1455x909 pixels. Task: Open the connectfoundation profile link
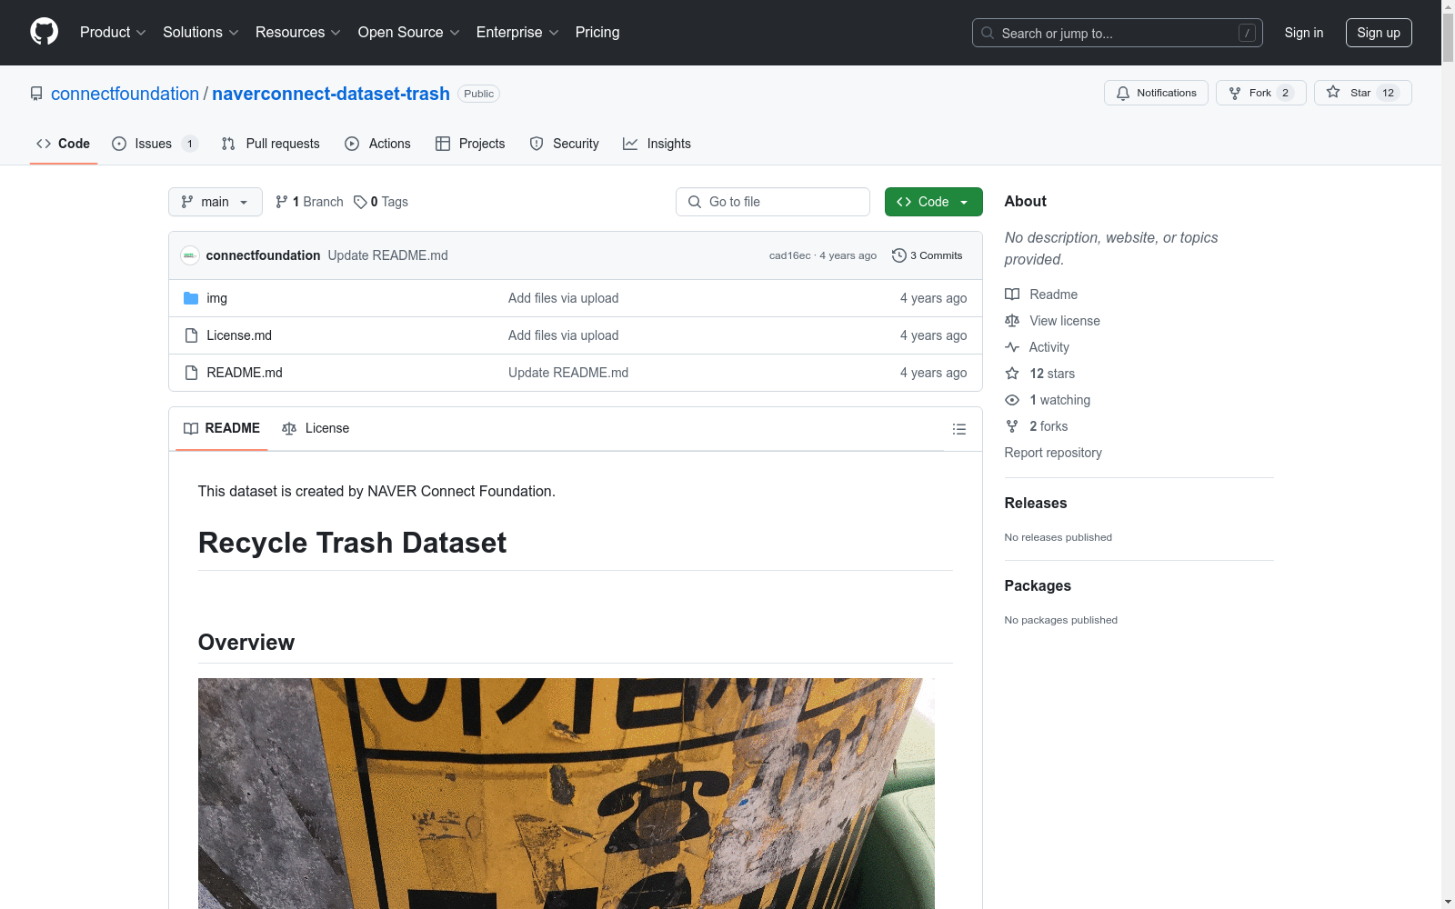coord(125,94)
